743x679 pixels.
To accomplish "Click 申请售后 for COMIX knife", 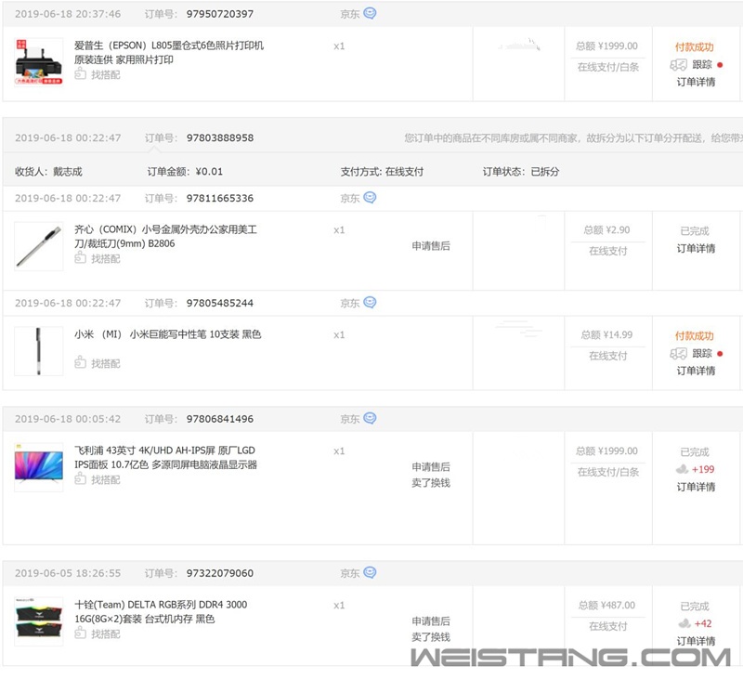I will click(431, 246).
